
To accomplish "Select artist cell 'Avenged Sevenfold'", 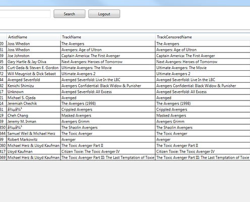I will 33,80.
